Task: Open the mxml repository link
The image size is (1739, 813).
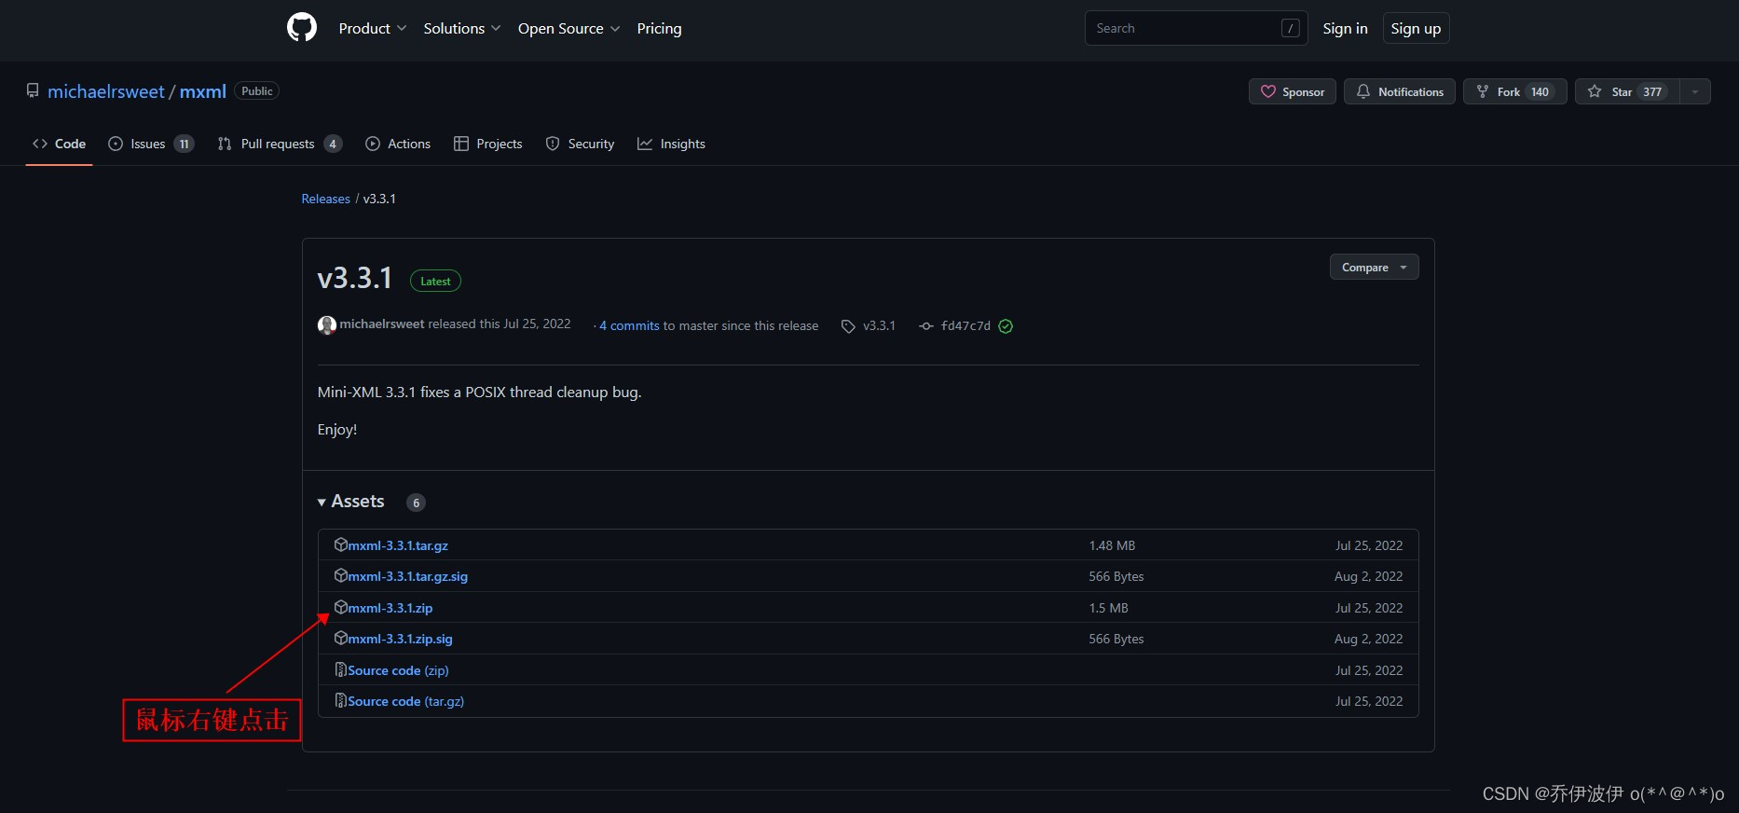Action: click(x=203, y=91)
